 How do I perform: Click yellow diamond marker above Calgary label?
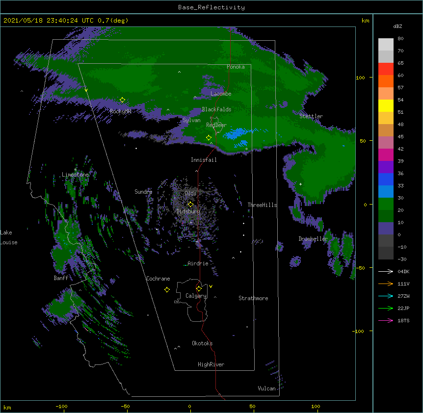199,289
